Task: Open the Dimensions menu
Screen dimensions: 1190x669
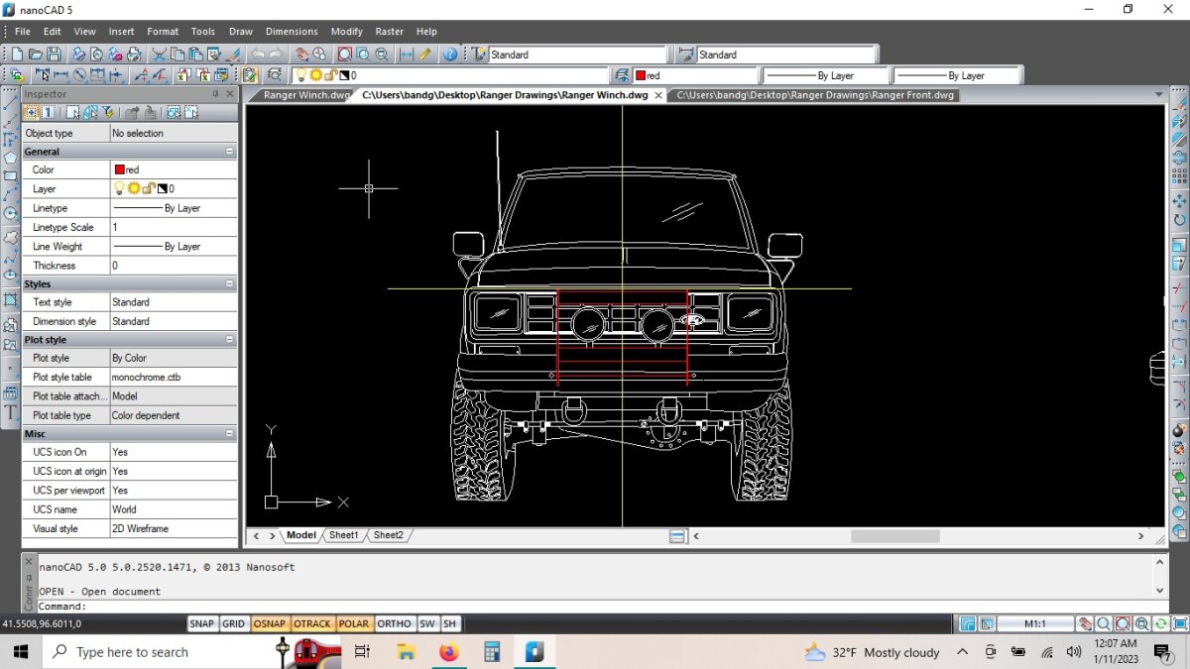Action: (292, 32)
